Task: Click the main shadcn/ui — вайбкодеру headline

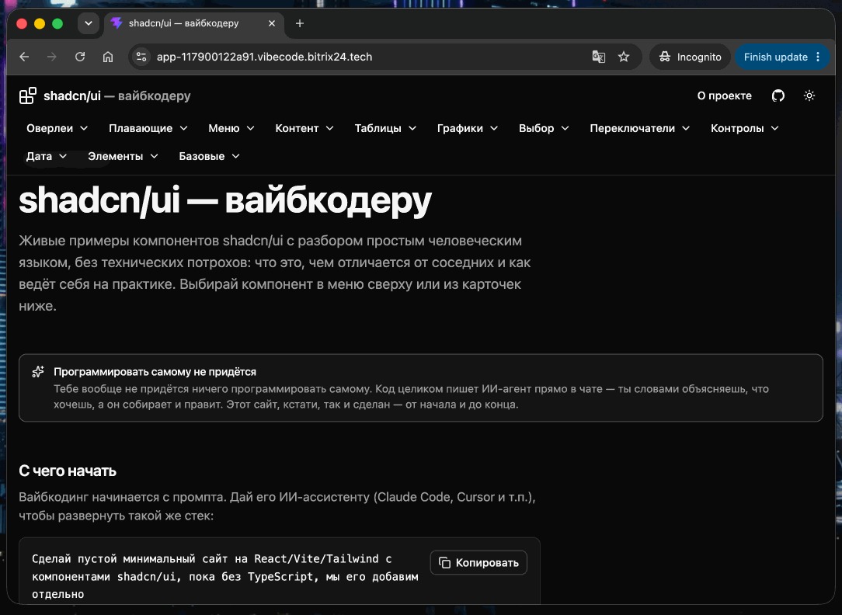Action: tap(225, 200)
